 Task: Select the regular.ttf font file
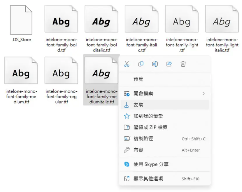(62, 80)
